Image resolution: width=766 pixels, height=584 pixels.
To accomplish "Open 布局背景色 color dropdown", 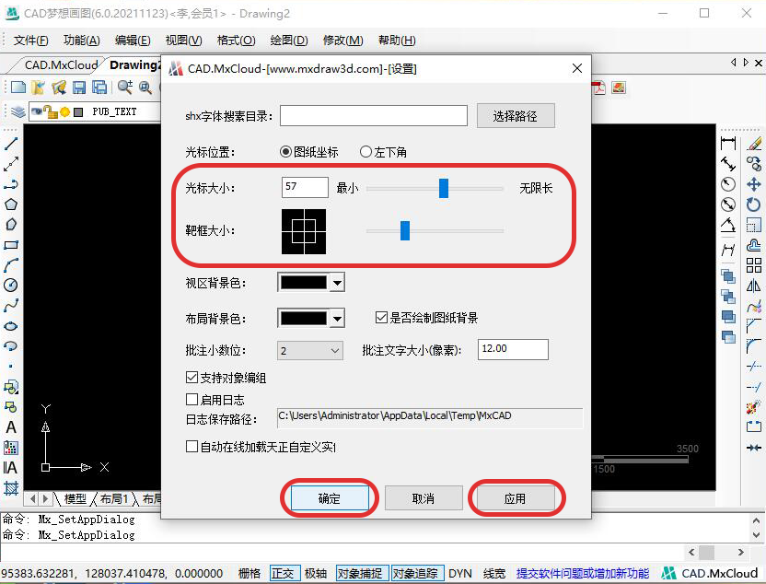I will (x=338, y=319).
